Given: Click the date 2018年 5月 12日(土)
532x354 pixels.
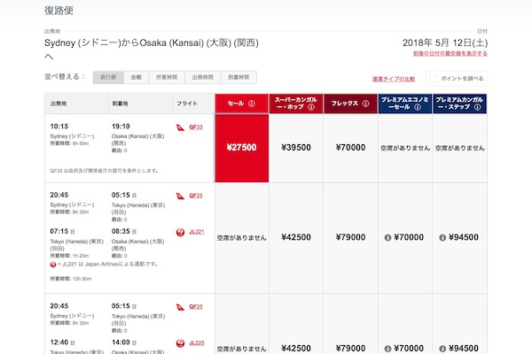Looking at the screenshot, I should [x=445, y=43].
